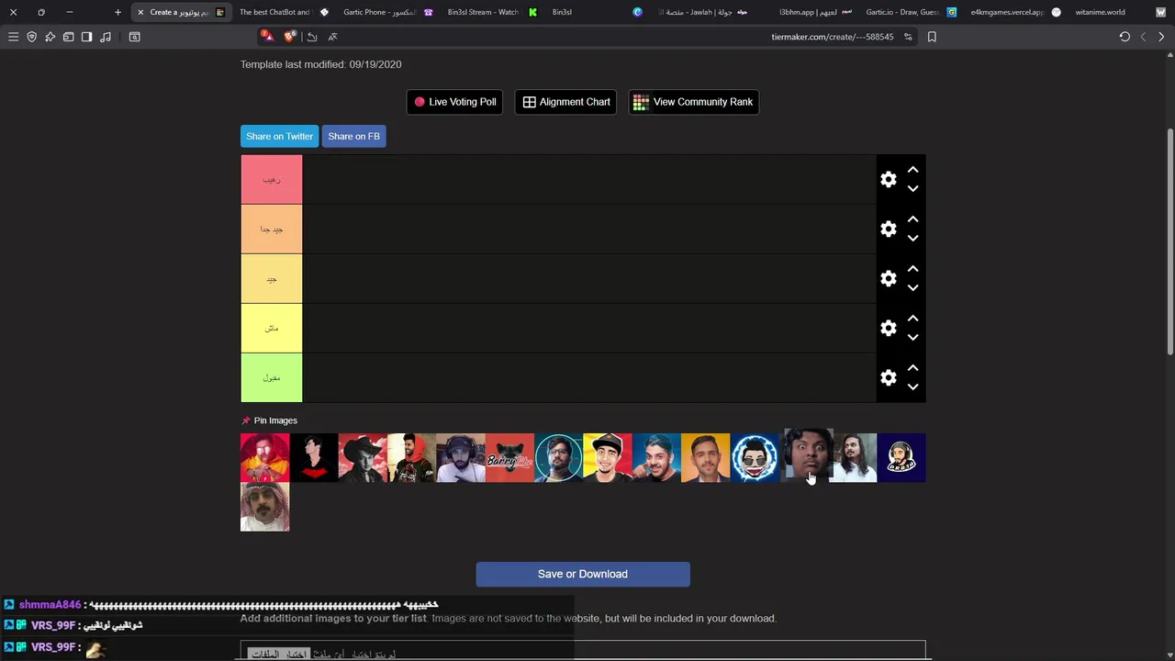The image size is (1175, 661).
Task: Click the page vertical scrollbar
Action: pos(1170,241)
